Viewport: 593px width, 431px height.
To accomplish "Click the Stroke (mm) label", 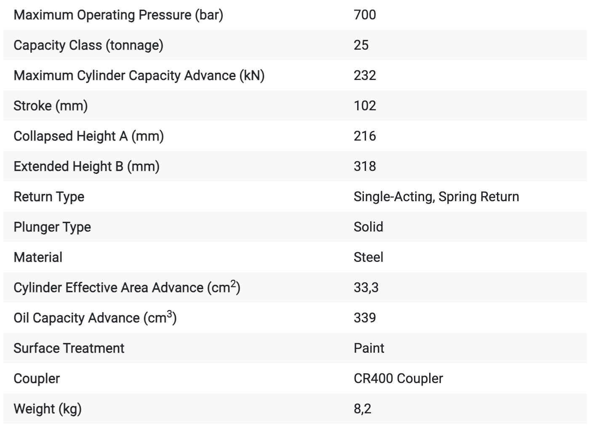I will coord(51,106).
